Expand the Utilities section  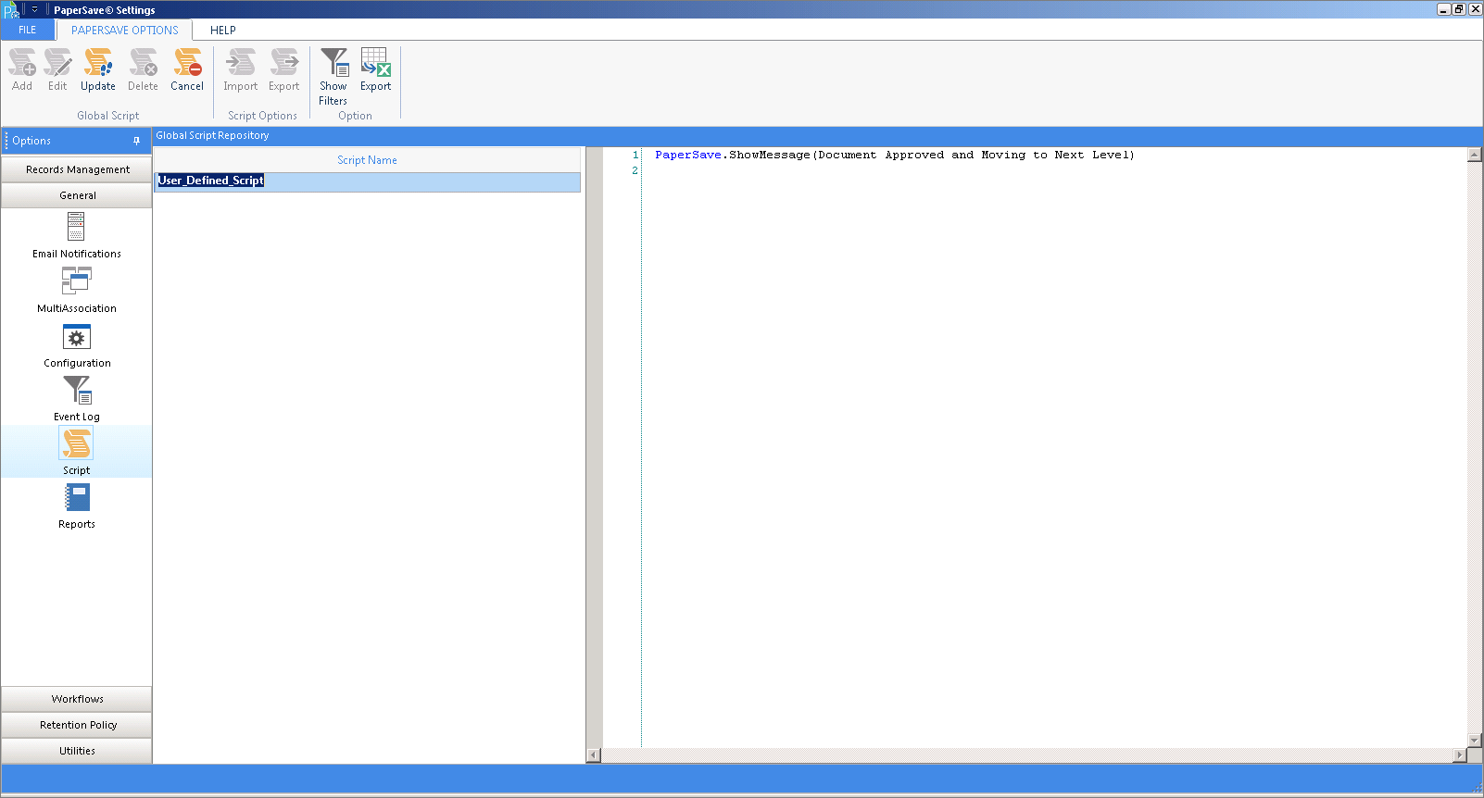tap(77, 751)
